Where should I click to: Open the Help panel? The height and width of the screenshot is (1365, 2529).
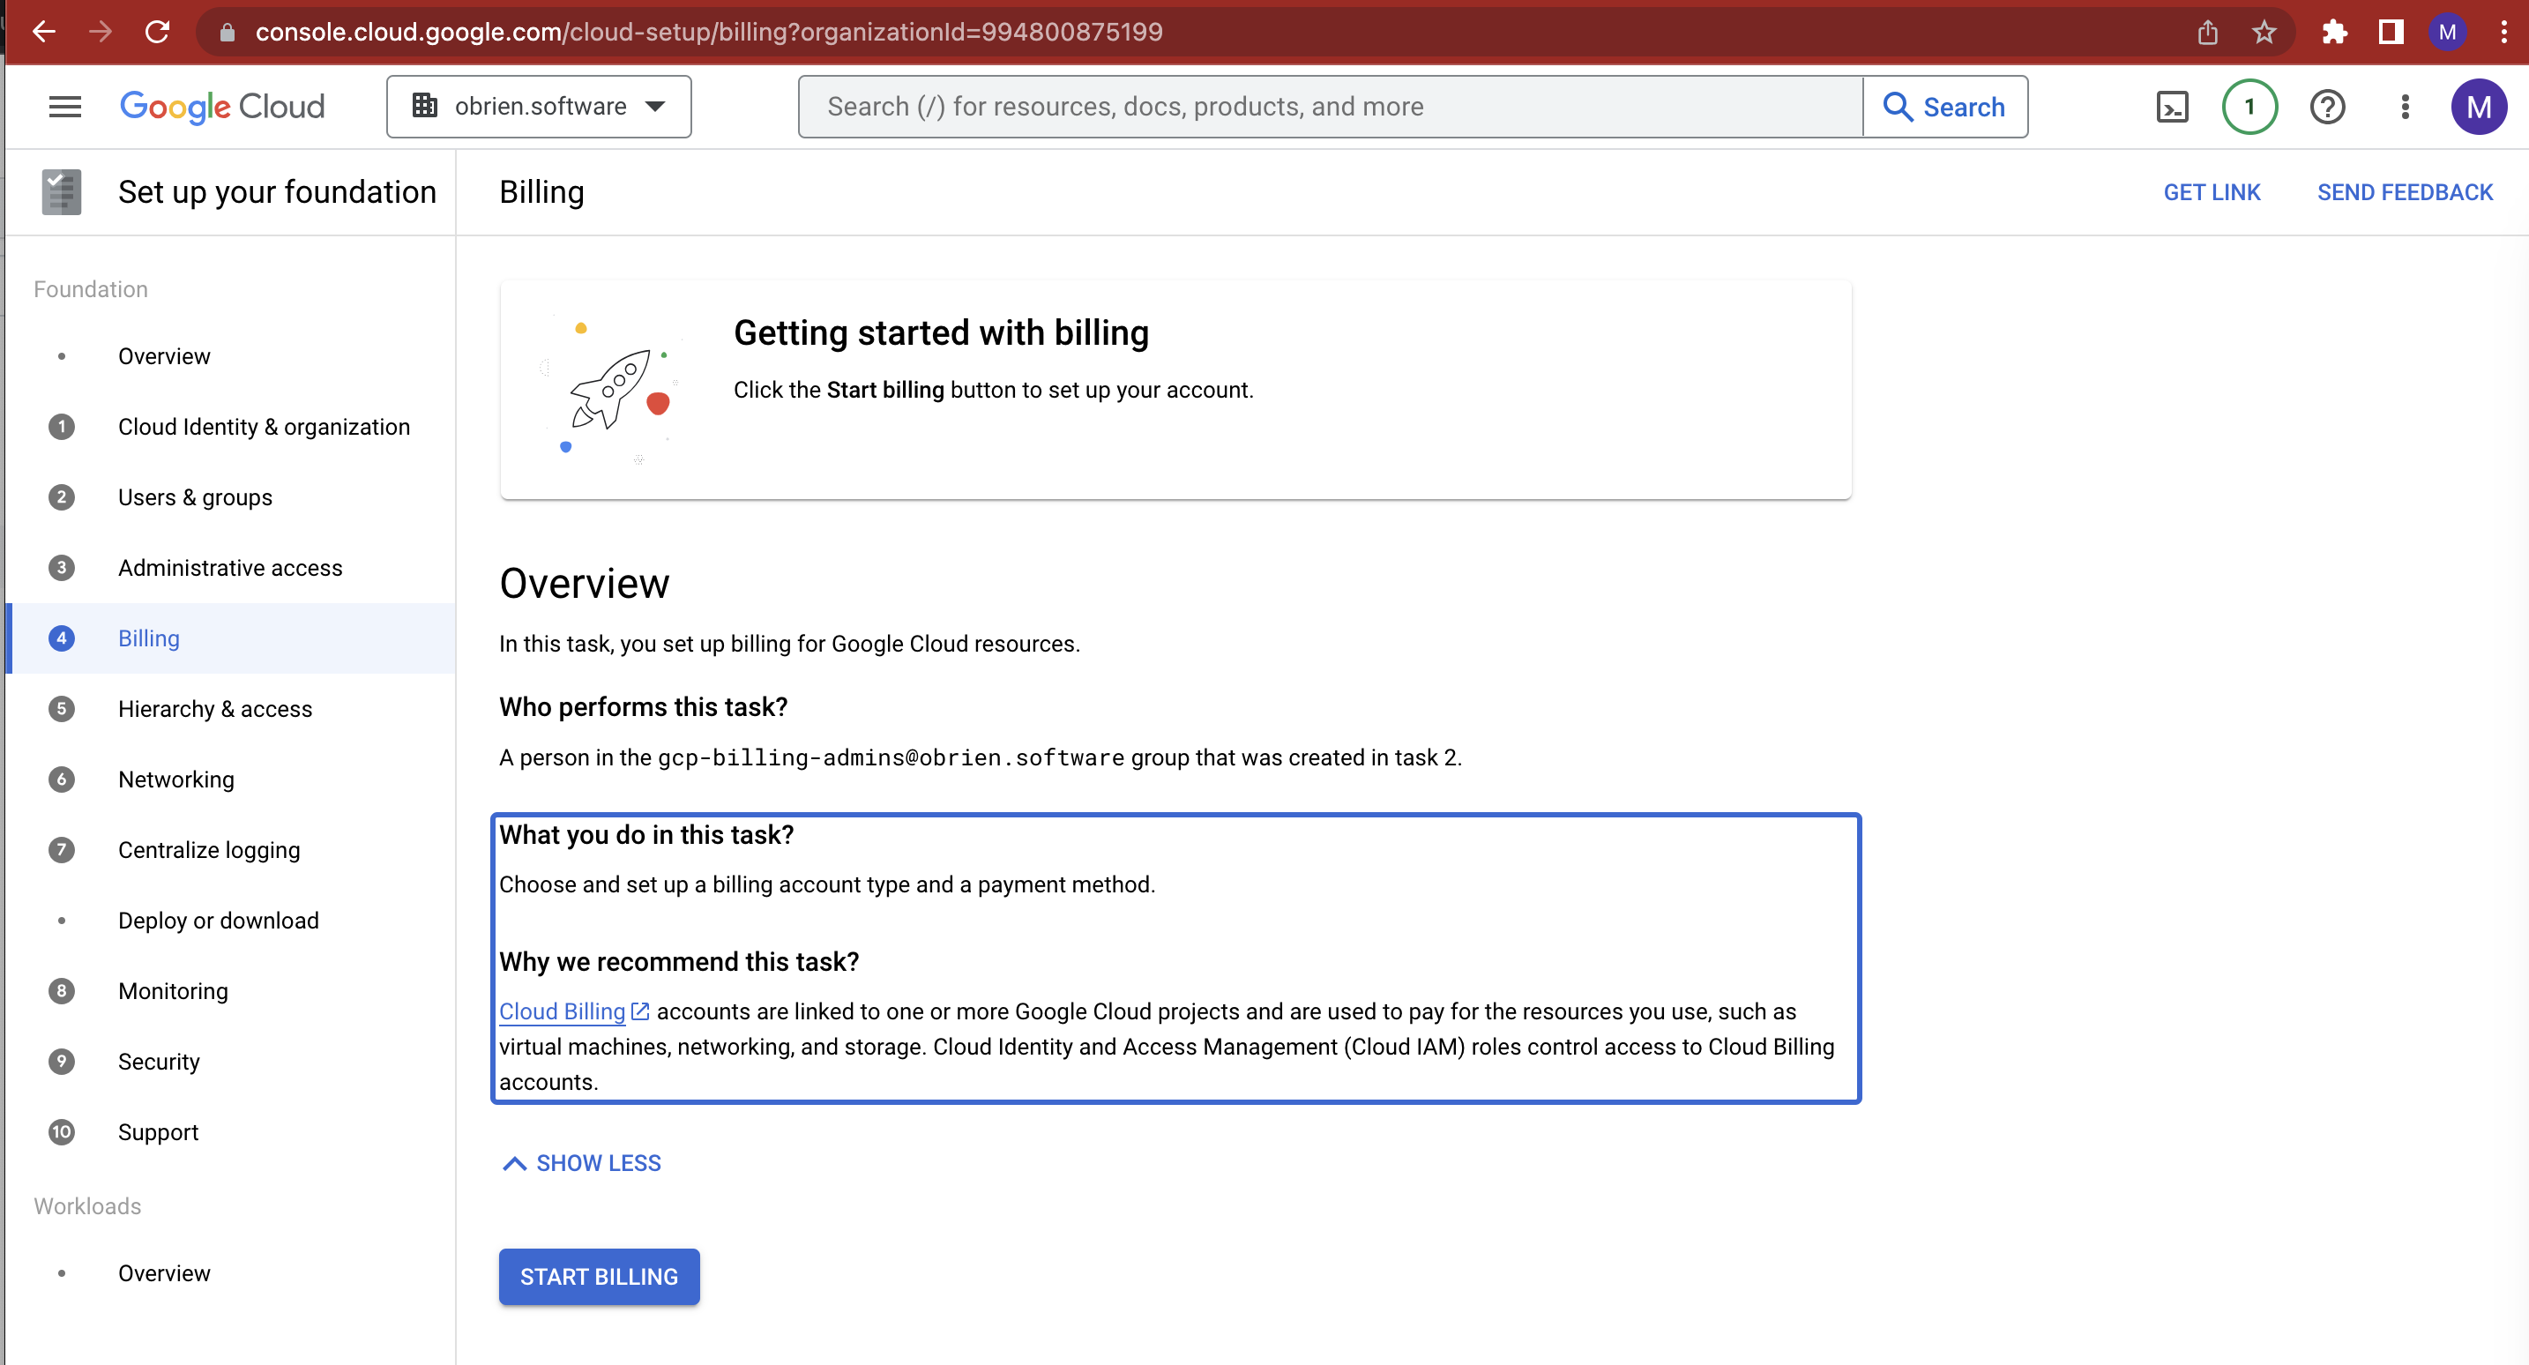(x=2327, y=106)
